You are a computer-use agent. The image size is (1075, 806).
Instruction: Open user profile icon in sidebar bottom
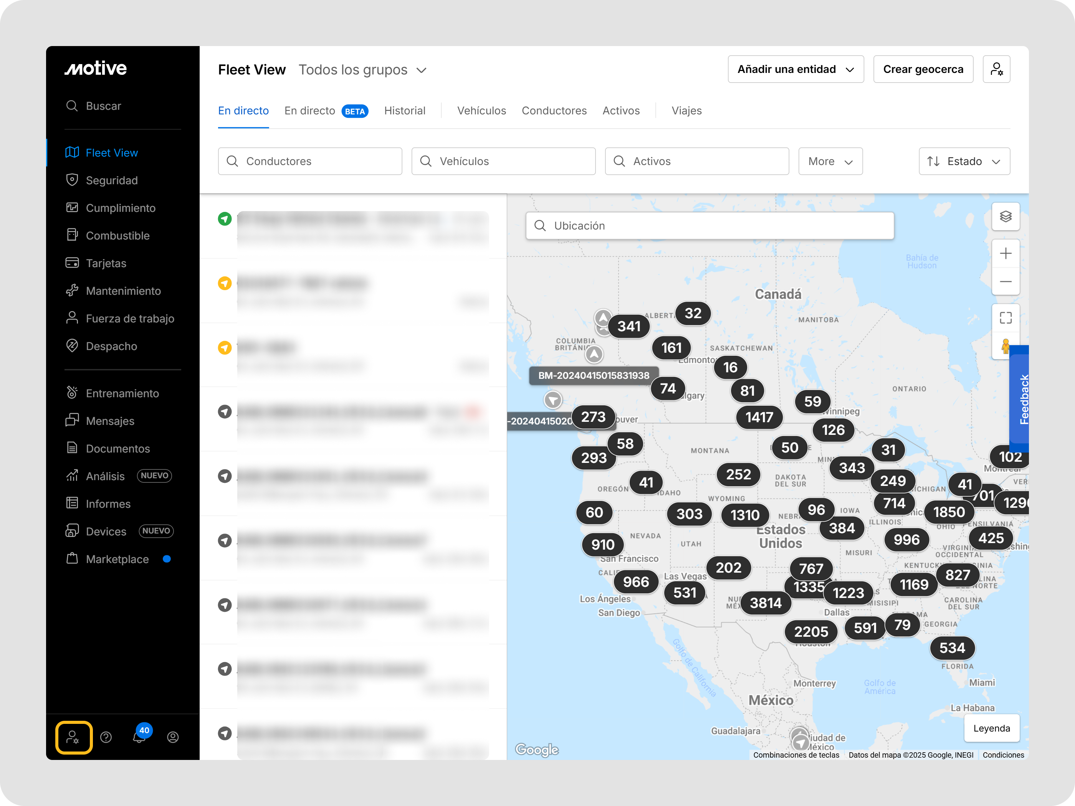coord(173,738)
